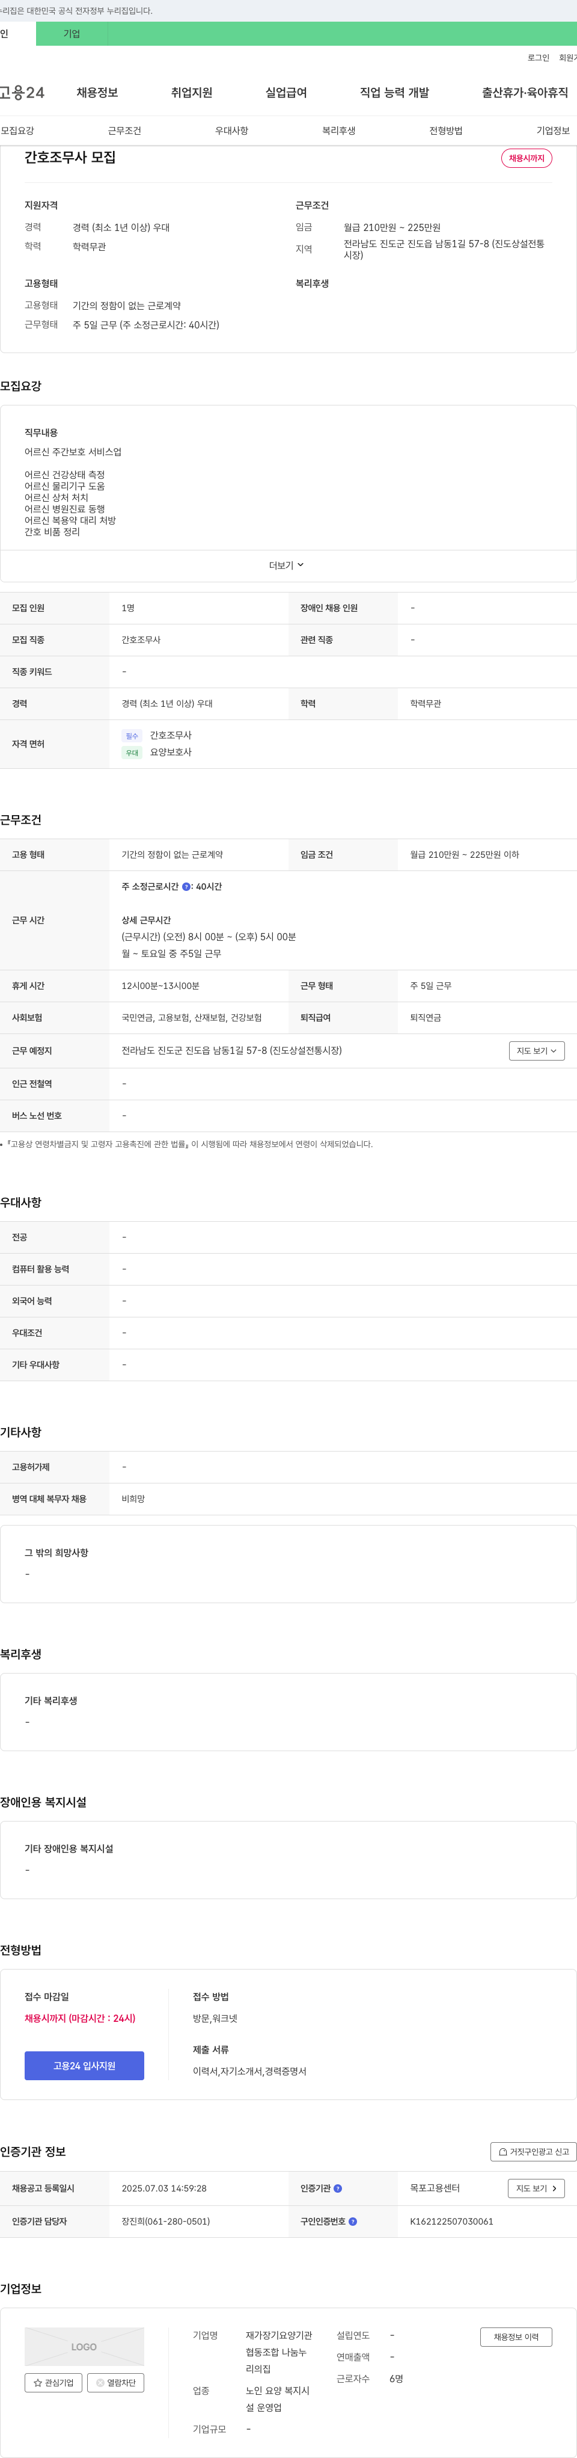Click 월급 210만원 ~ 225만원 이하 value

point(465,855)
